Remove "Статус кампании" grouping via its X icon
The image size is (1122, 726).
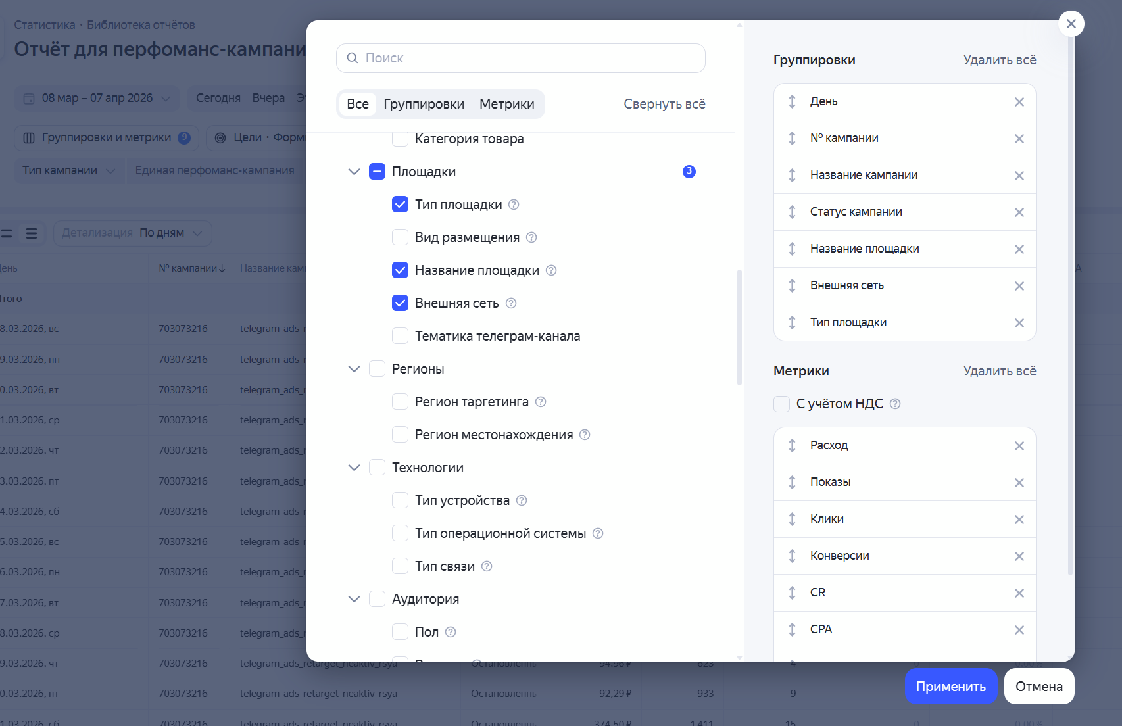[1019, 212]
